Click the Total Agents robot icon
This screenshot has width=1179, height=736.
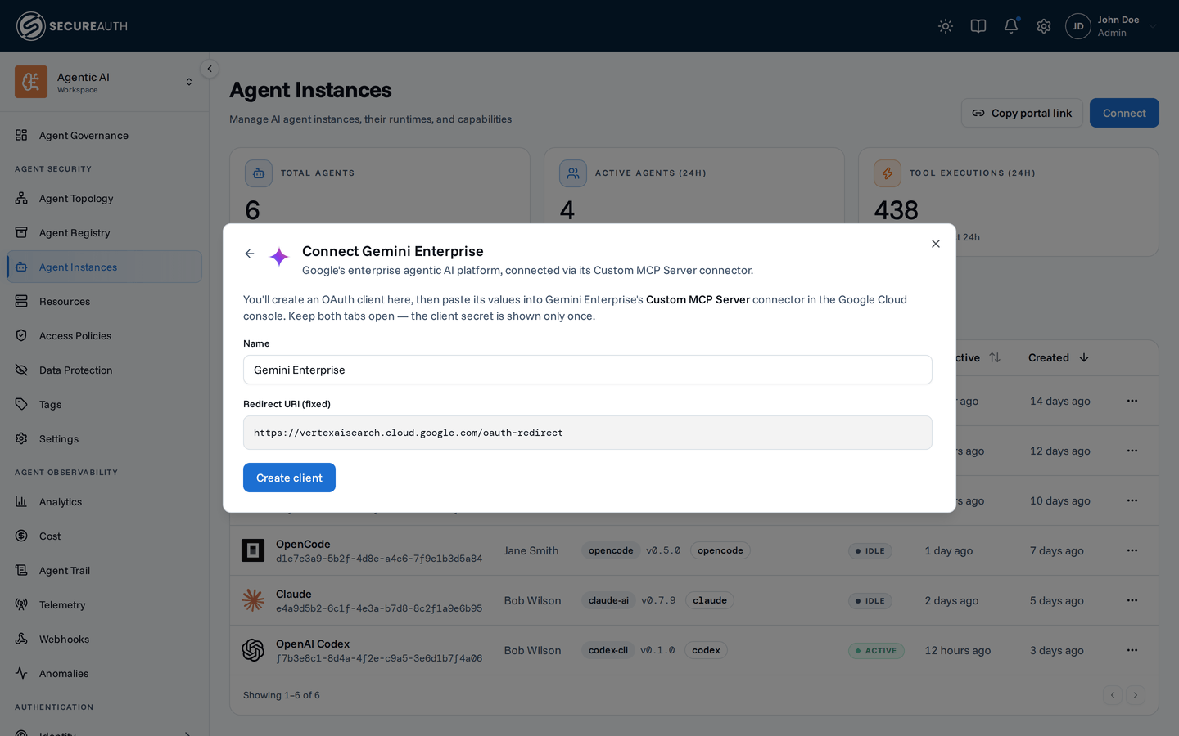(259, 173)
